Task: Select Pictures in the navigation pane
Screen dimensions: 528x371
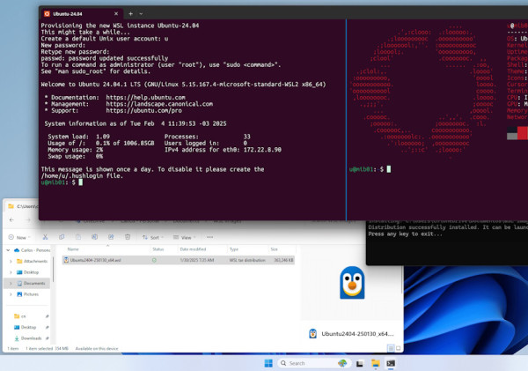Action: [x=28, y=294]
